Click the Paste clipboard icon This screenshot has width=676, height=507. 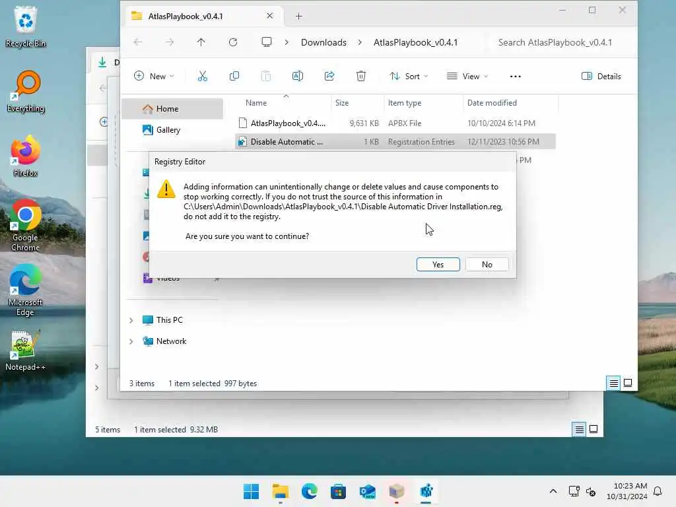266,77
